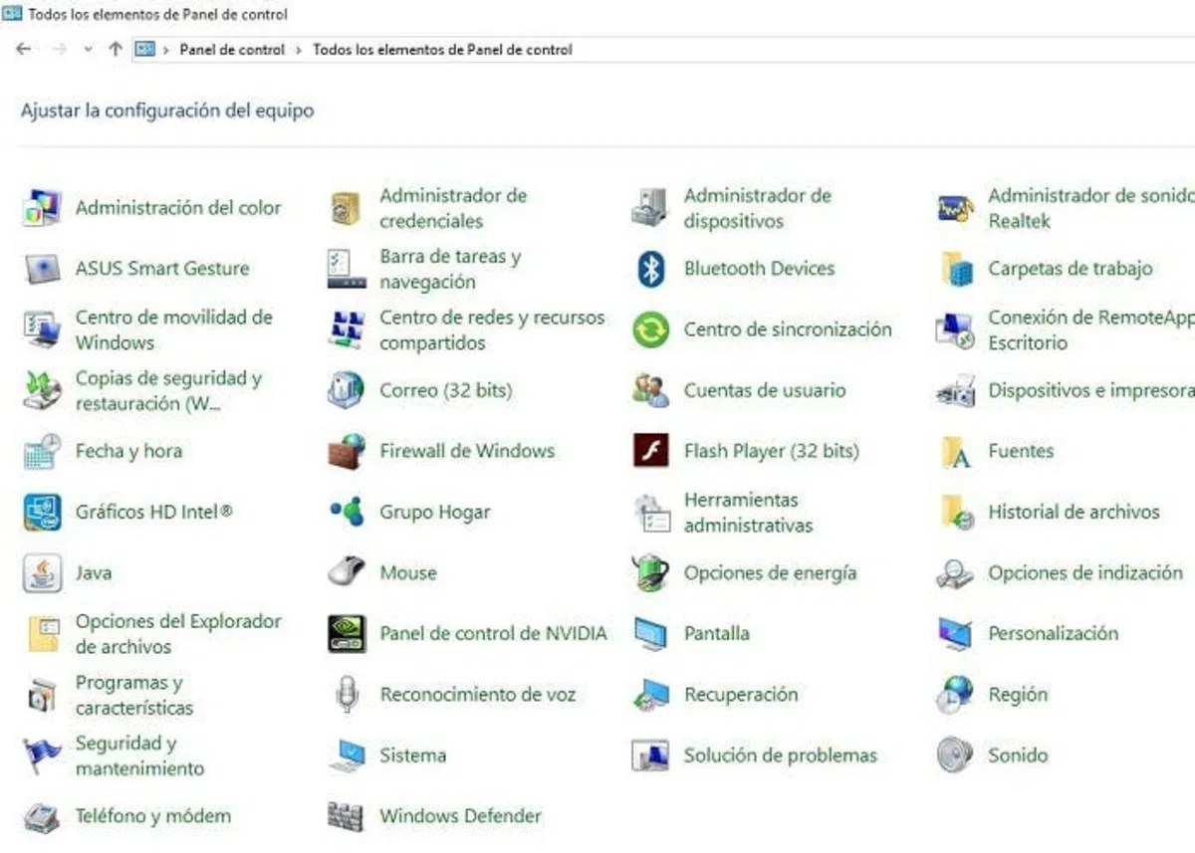
Task: Open the Centro de sincronización green icon
Action: tap(650, 329)
